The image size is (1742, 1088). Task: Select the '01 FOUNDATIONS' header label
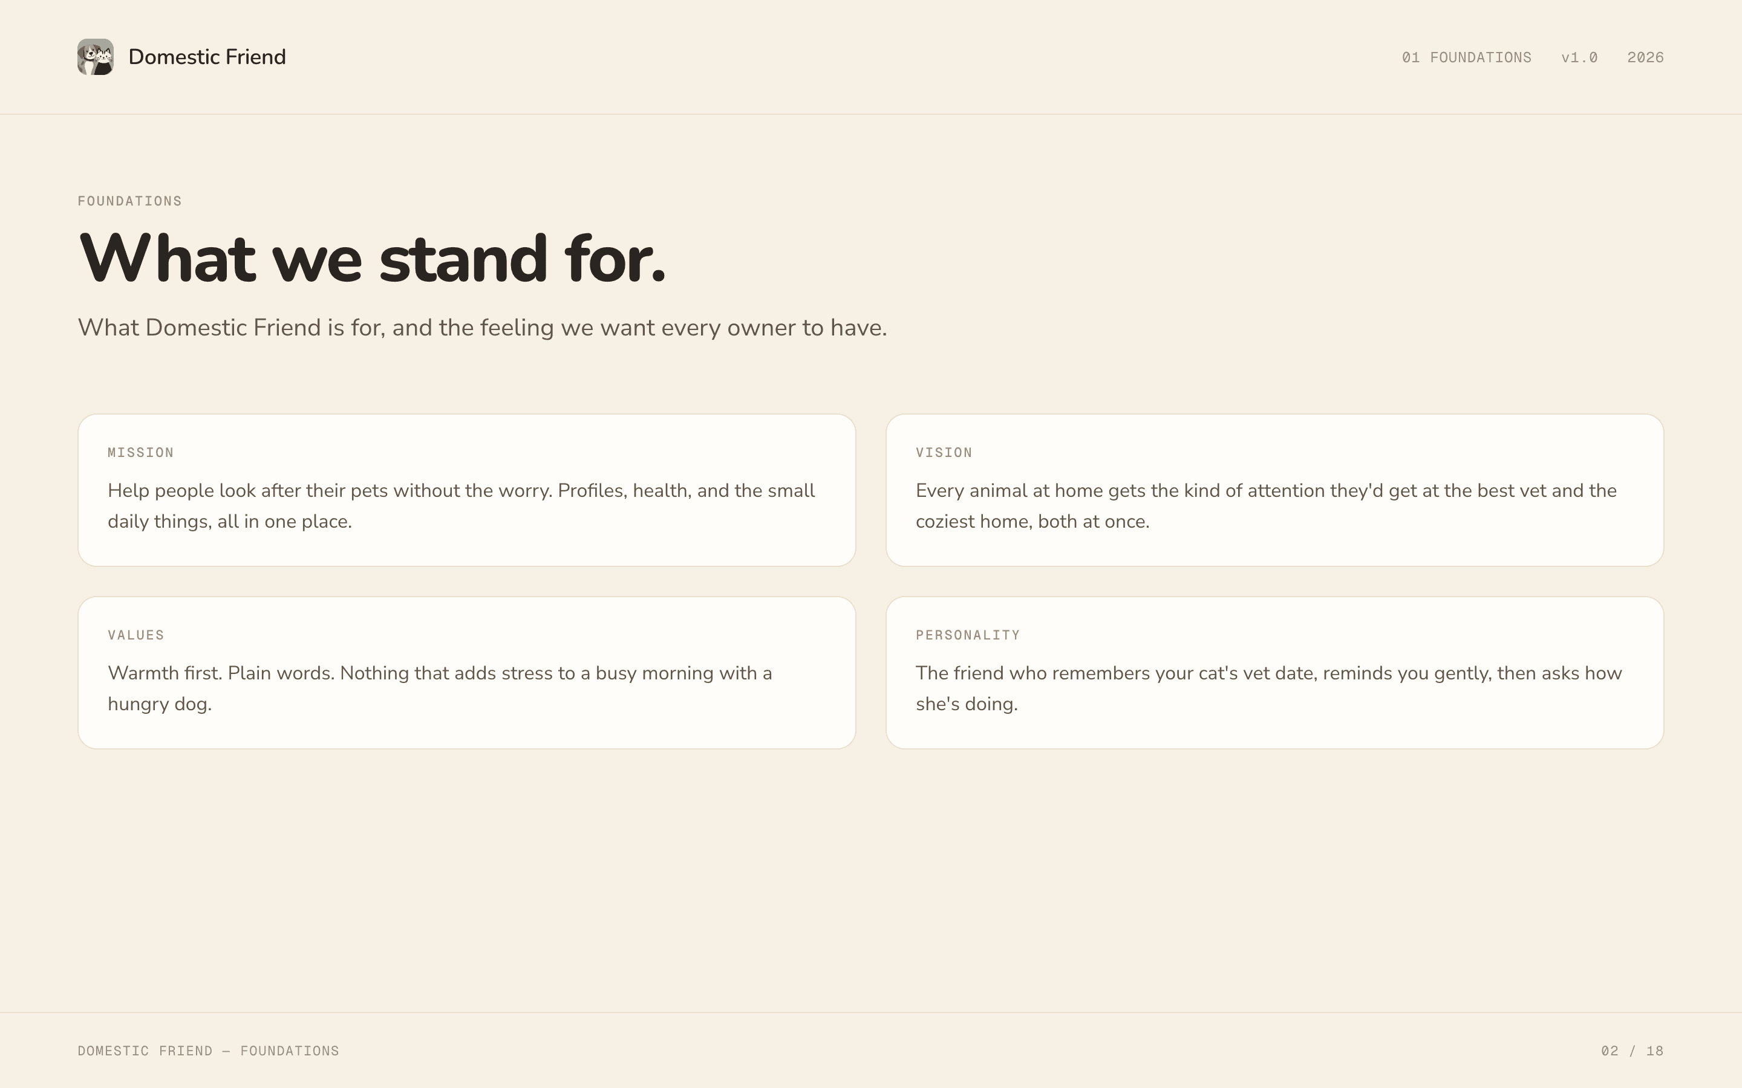coord(1466,57)
